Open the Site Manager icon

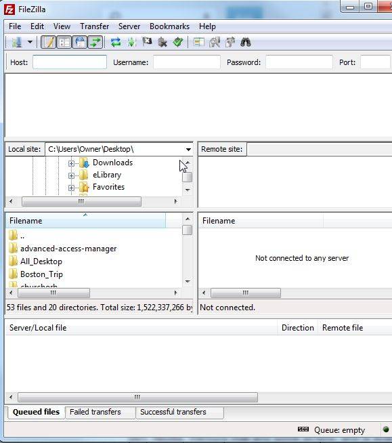coord(17,43)
